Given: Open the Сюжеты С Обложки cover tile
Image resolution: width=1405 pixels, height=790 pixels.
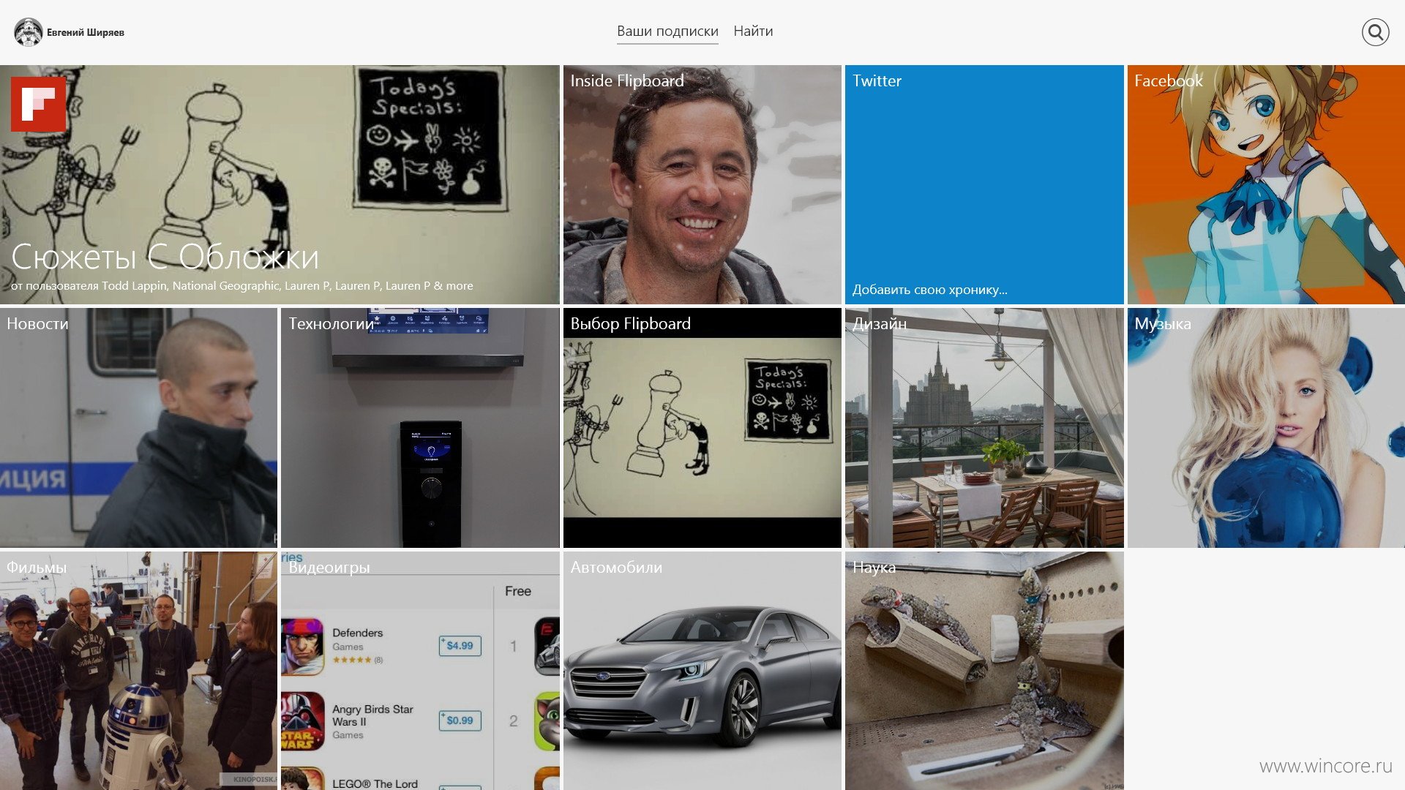Looking at the screenshot, I should click(280, 184).
